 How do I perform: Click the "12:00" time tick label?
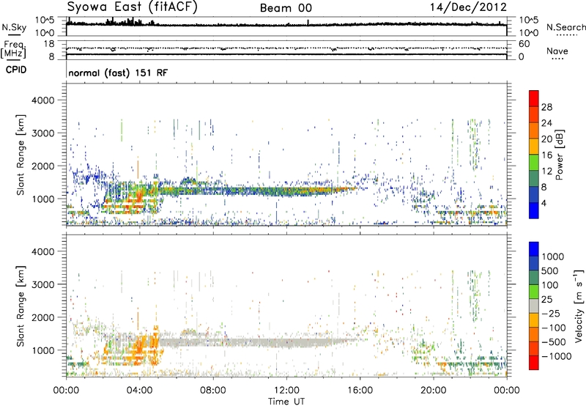pyautogui.click(x=286, y=391)
